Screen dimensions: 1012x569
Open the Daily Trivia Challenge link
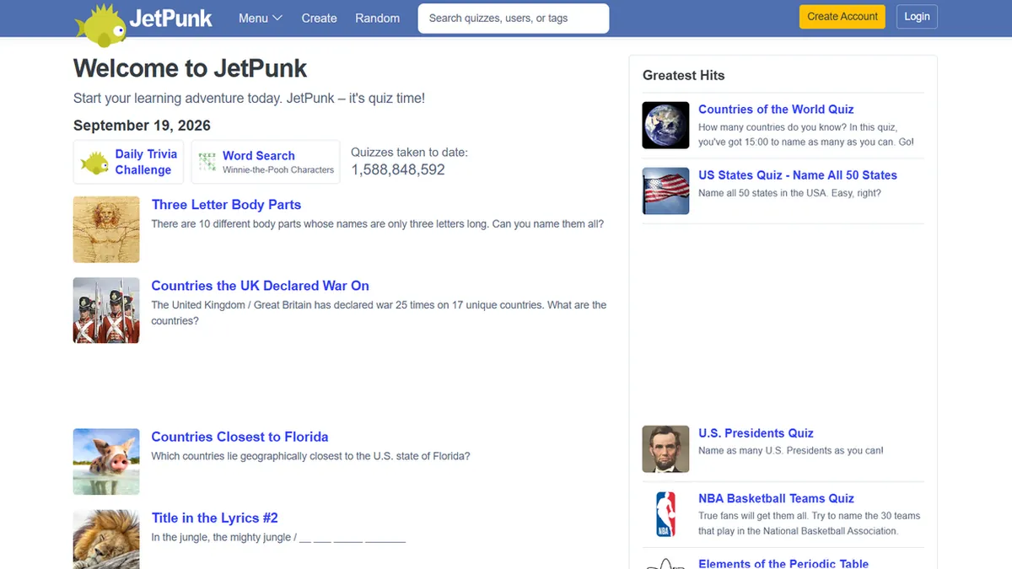click(144, 162)
